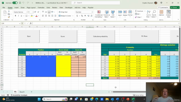181x102 pixels.
Task: Click the Score macro button
Action: 63,37
